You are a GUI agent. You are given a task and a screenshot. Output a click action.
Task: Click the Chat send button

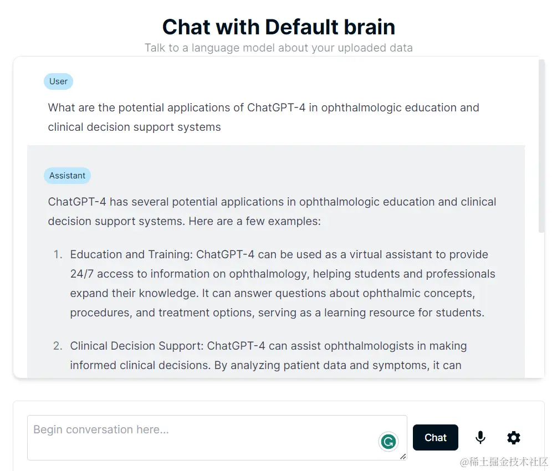435,437
